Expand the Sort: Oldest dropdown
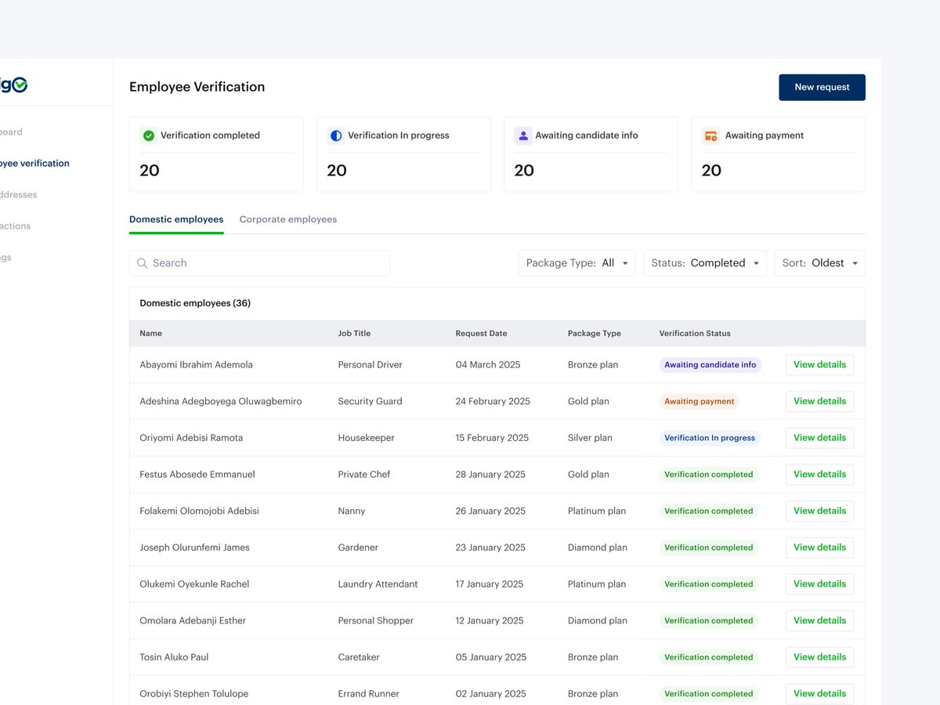Image resolution: width=940 pixels, height=705 pixels. click(820, 263)
